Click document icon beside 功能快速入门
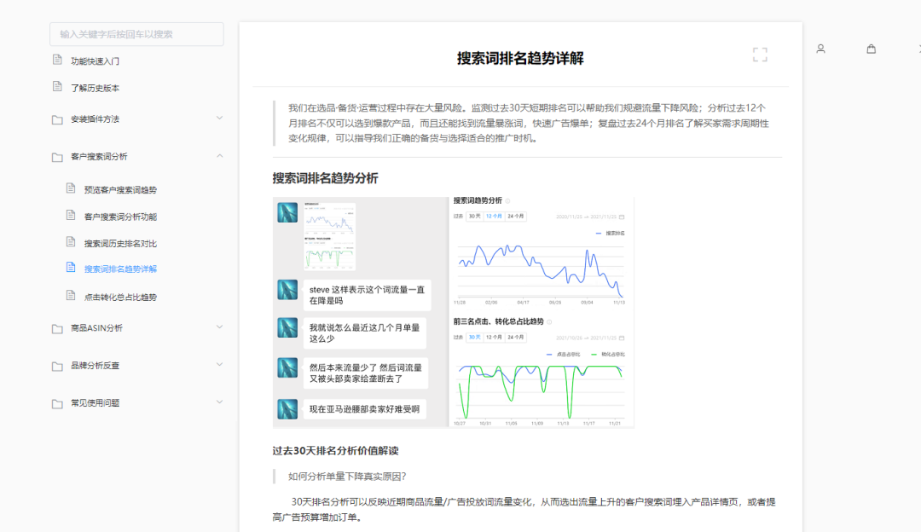The height and width of the screenshot is (532, 921). click(57, 60)
